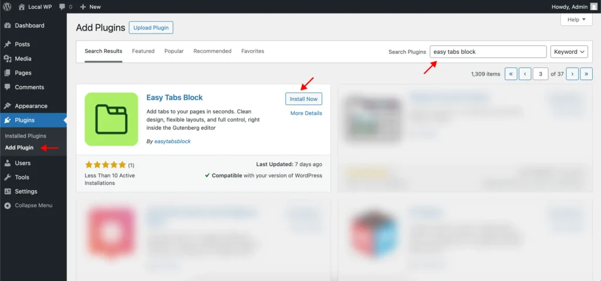The width and height of the screenshot is (601, 281).
Task: Switch to Favorites tab
Action: click(x=252, y=51)
